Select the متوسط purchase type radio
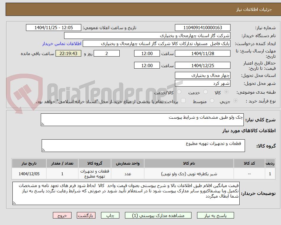The image size is (281, 225). click(x=212, y=101)
